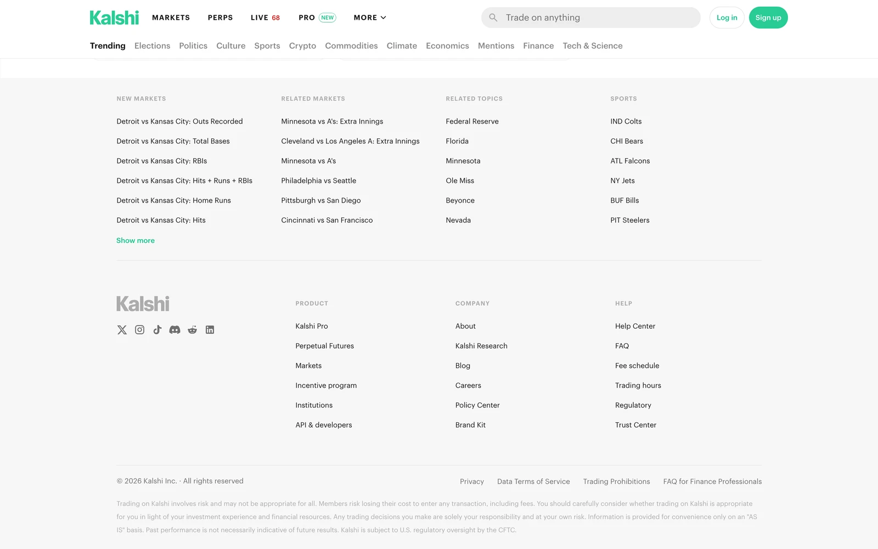Open 'Philadelphia vs Seattle' related market
The image size is (878, 549).
click(318, 181)
